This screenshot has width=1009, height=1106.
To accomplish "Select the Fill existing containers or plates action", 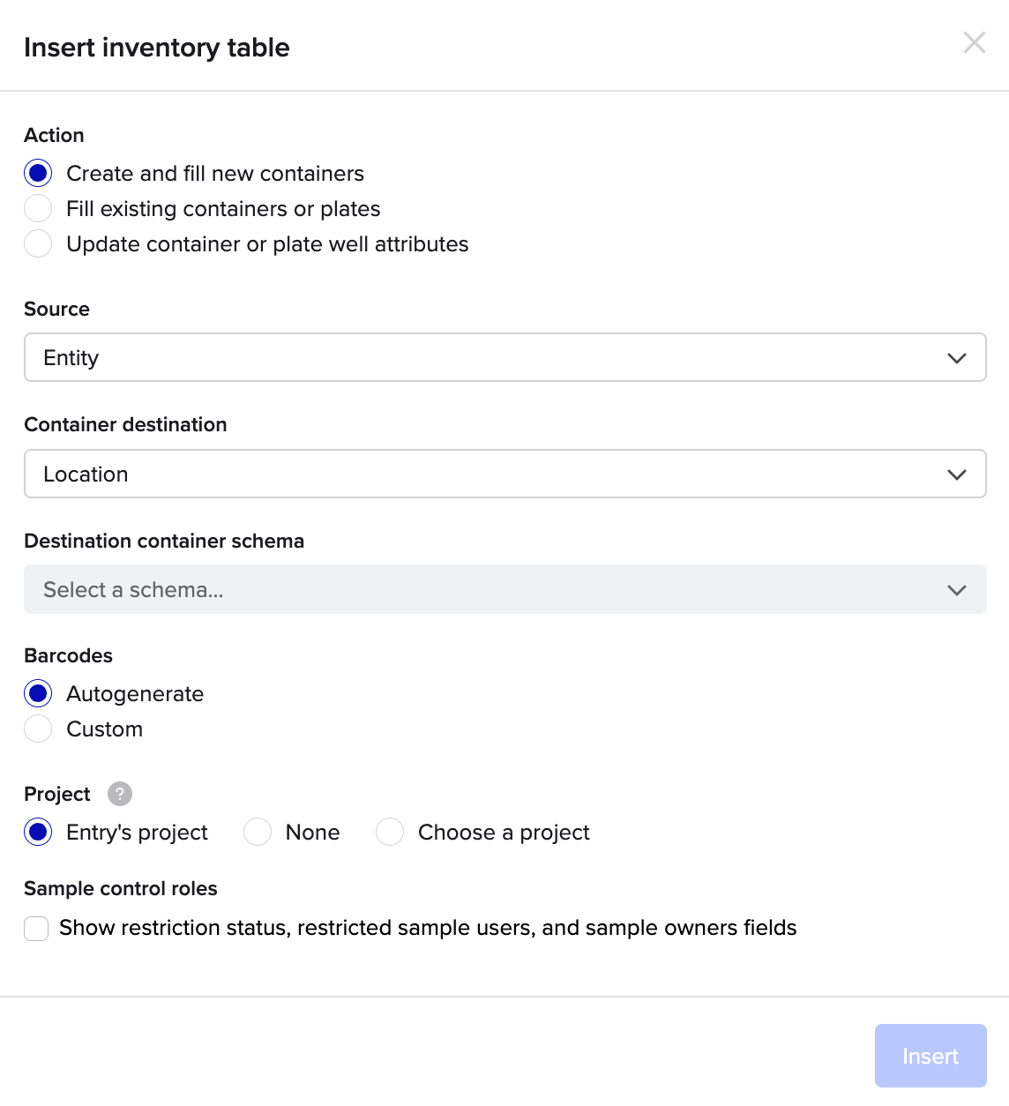I will [38, 208].
